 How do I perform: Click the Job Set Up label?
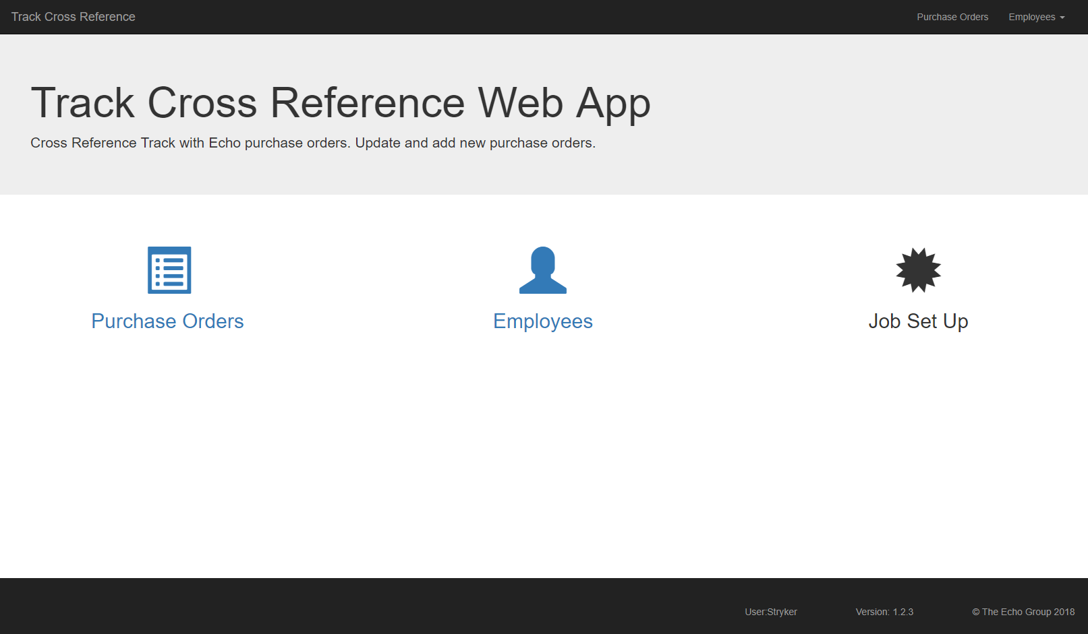tap(918, 321)
